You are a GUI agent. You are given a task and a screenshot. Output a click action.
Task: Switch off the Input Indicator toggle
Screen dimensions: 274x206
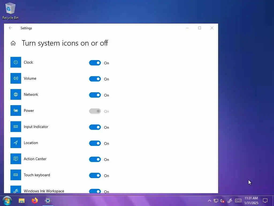(x=95, y=127)
